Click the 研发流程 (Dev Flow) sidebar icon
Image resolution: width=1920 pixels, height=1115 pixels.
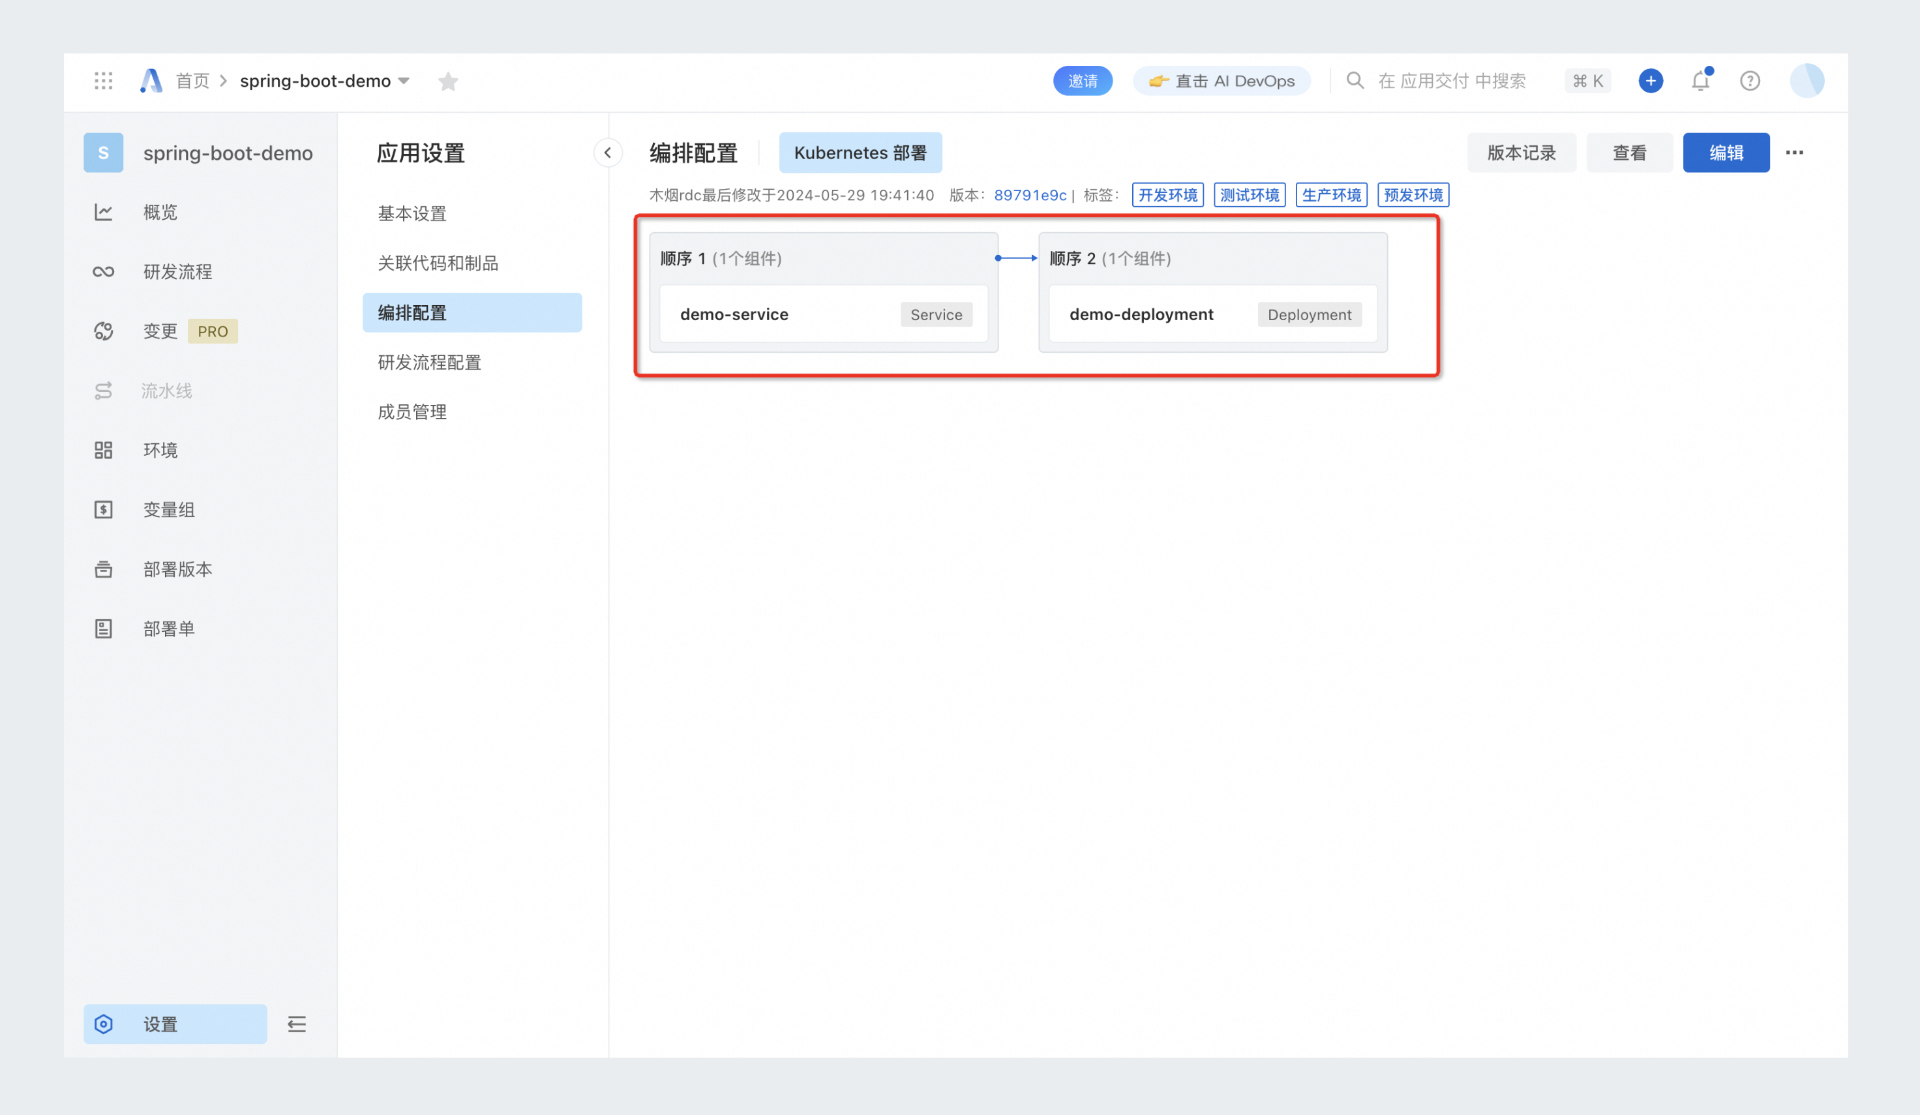105,271
